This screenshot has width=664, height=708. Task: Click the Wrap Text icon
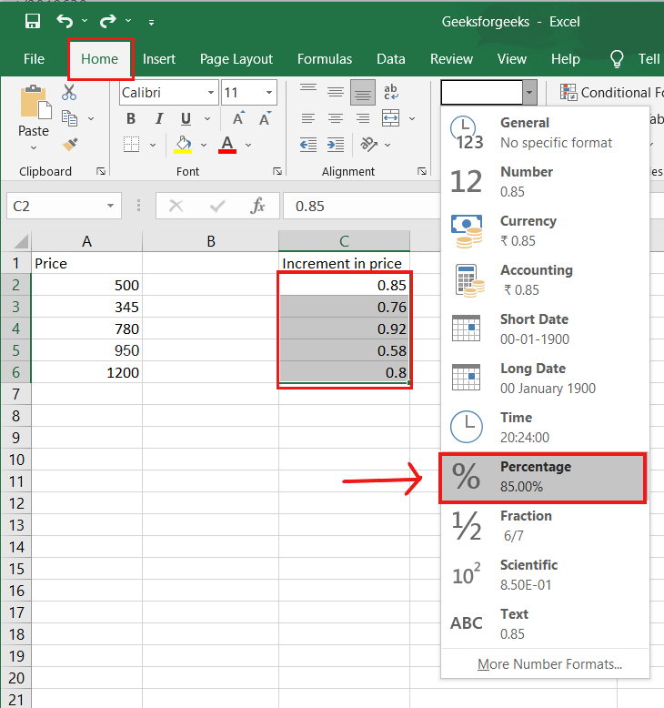point(390,92)
